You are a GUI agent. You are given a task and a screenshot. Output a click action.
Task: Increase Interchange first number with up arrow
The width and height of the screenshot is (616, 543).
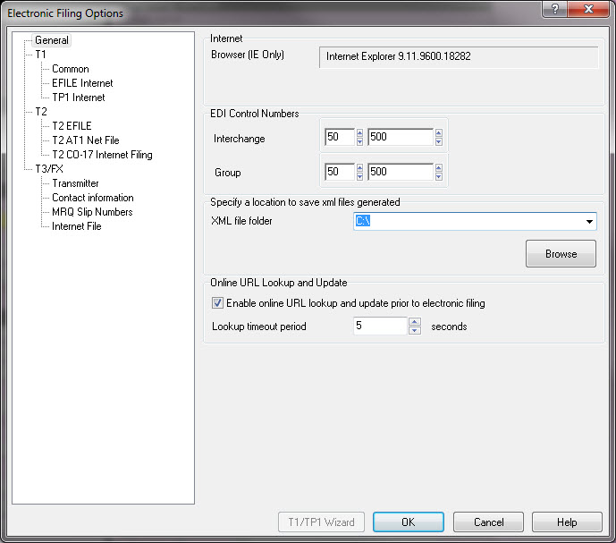click(x=360, y=133)
